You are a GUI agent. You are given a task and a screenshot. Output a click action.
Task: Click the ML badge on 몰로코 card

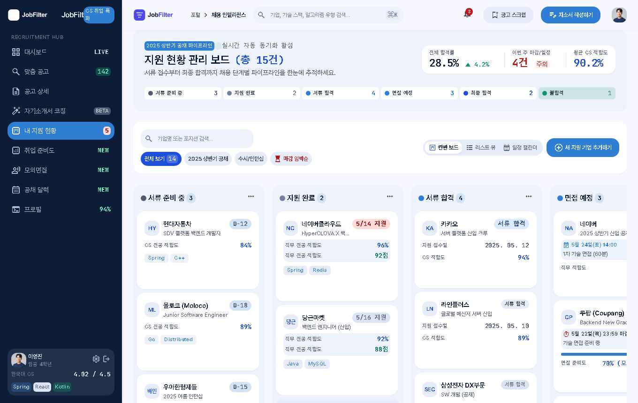152,310
